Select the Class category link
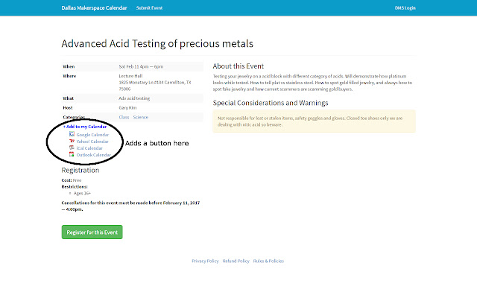 [x=124, y=117]
